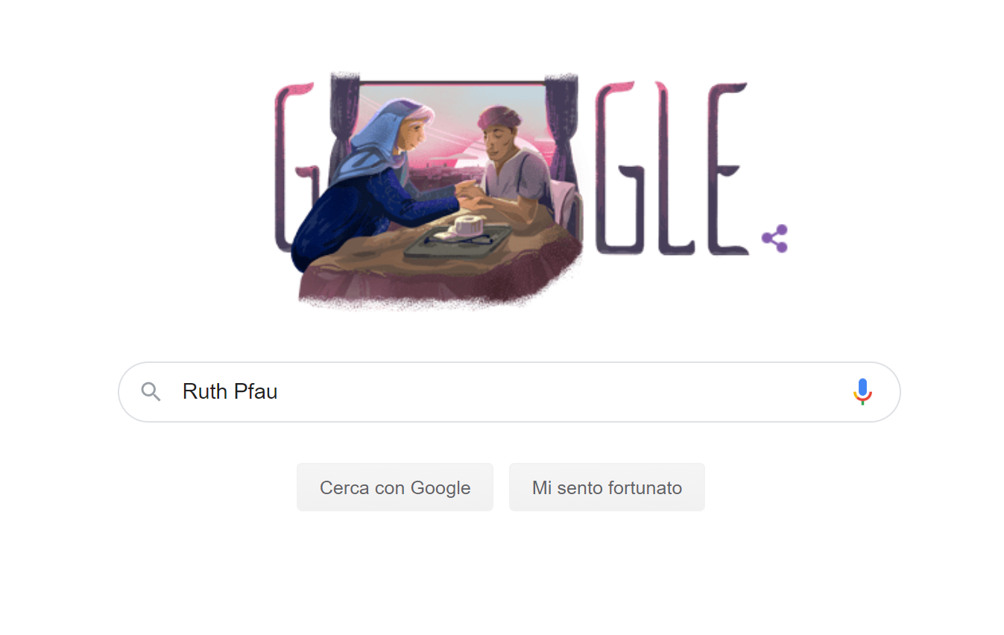Activate voice search microphone icon
Viewport: 1004px width, 635px height.
click(862, 392)
